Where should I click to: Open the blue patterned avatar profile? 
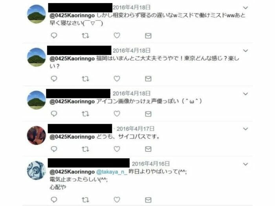pos(36,170)
